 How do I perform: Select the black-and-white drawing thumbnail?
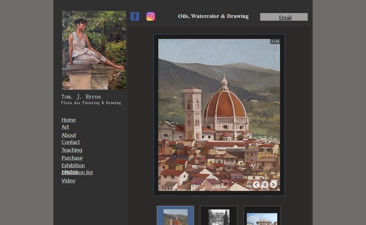219,216
